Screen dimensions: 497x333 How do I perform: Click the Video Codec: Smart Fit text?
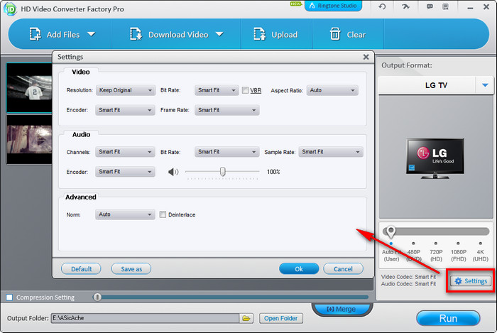(x=408, y=277)
